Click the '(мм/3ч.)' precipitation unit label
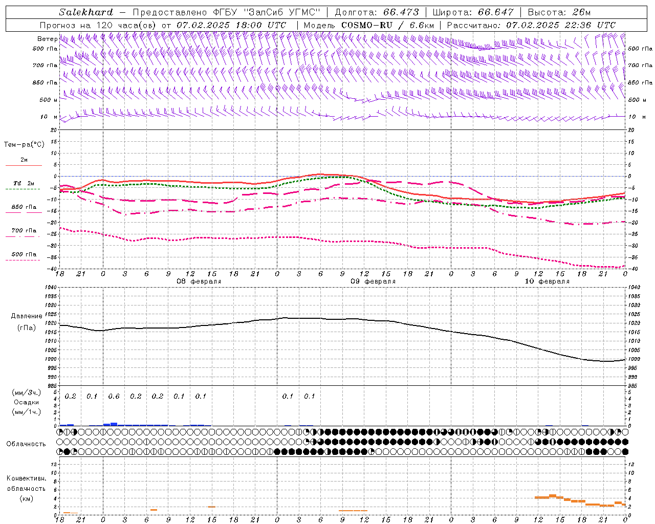 (x=26, y=392)
